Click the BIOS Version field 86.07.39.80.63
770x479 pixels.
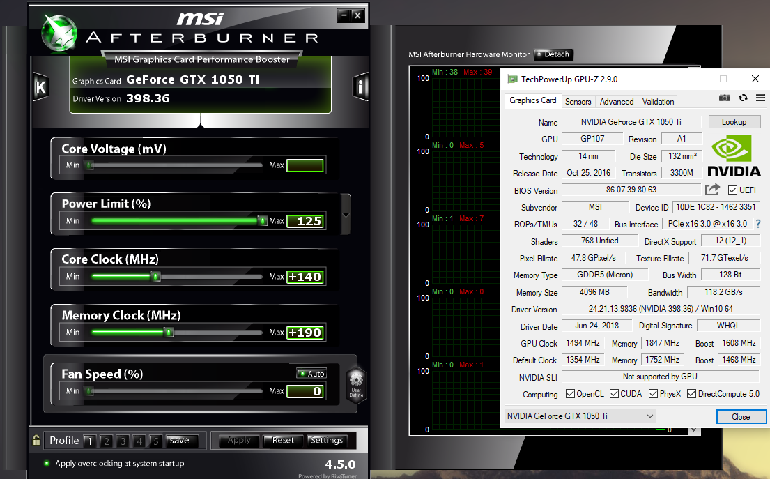point(631,190)
